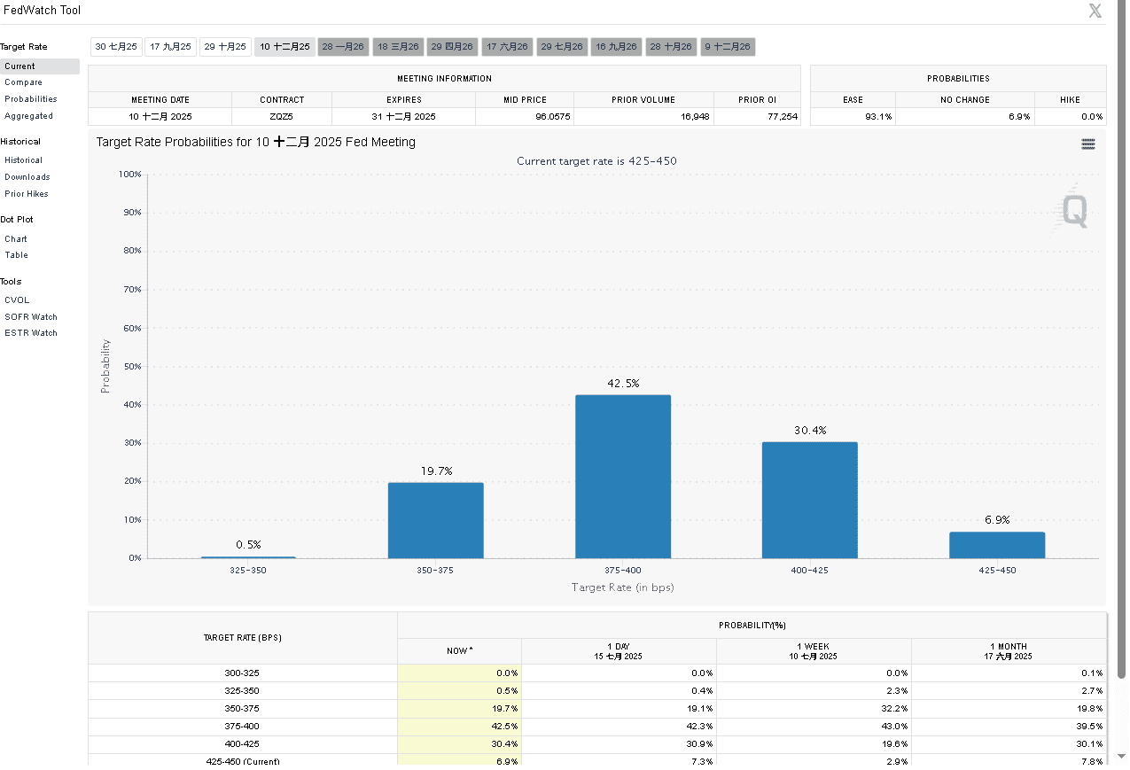
Task: Click the HIKE value 0.0%
Action: tap(1092, 117)
